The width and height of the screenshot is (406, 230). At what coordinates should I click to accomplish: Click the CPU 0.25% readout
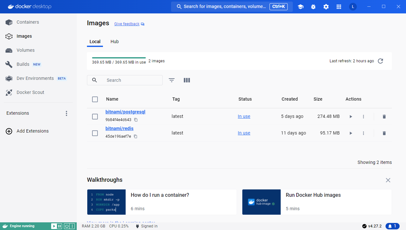click(119, 226)
